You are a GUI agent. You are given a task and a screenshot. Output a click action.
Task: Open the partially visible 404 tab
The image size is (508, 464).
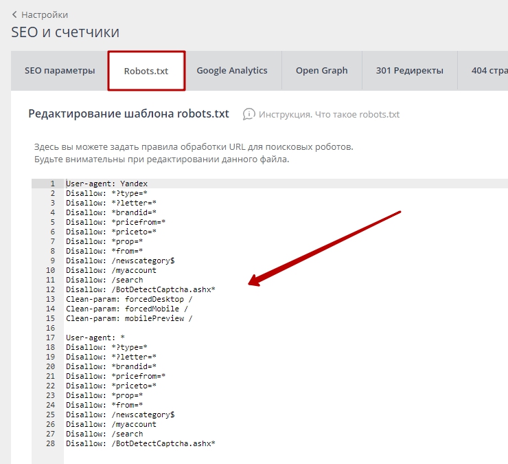pyautogui.click(x=489, y=70)
